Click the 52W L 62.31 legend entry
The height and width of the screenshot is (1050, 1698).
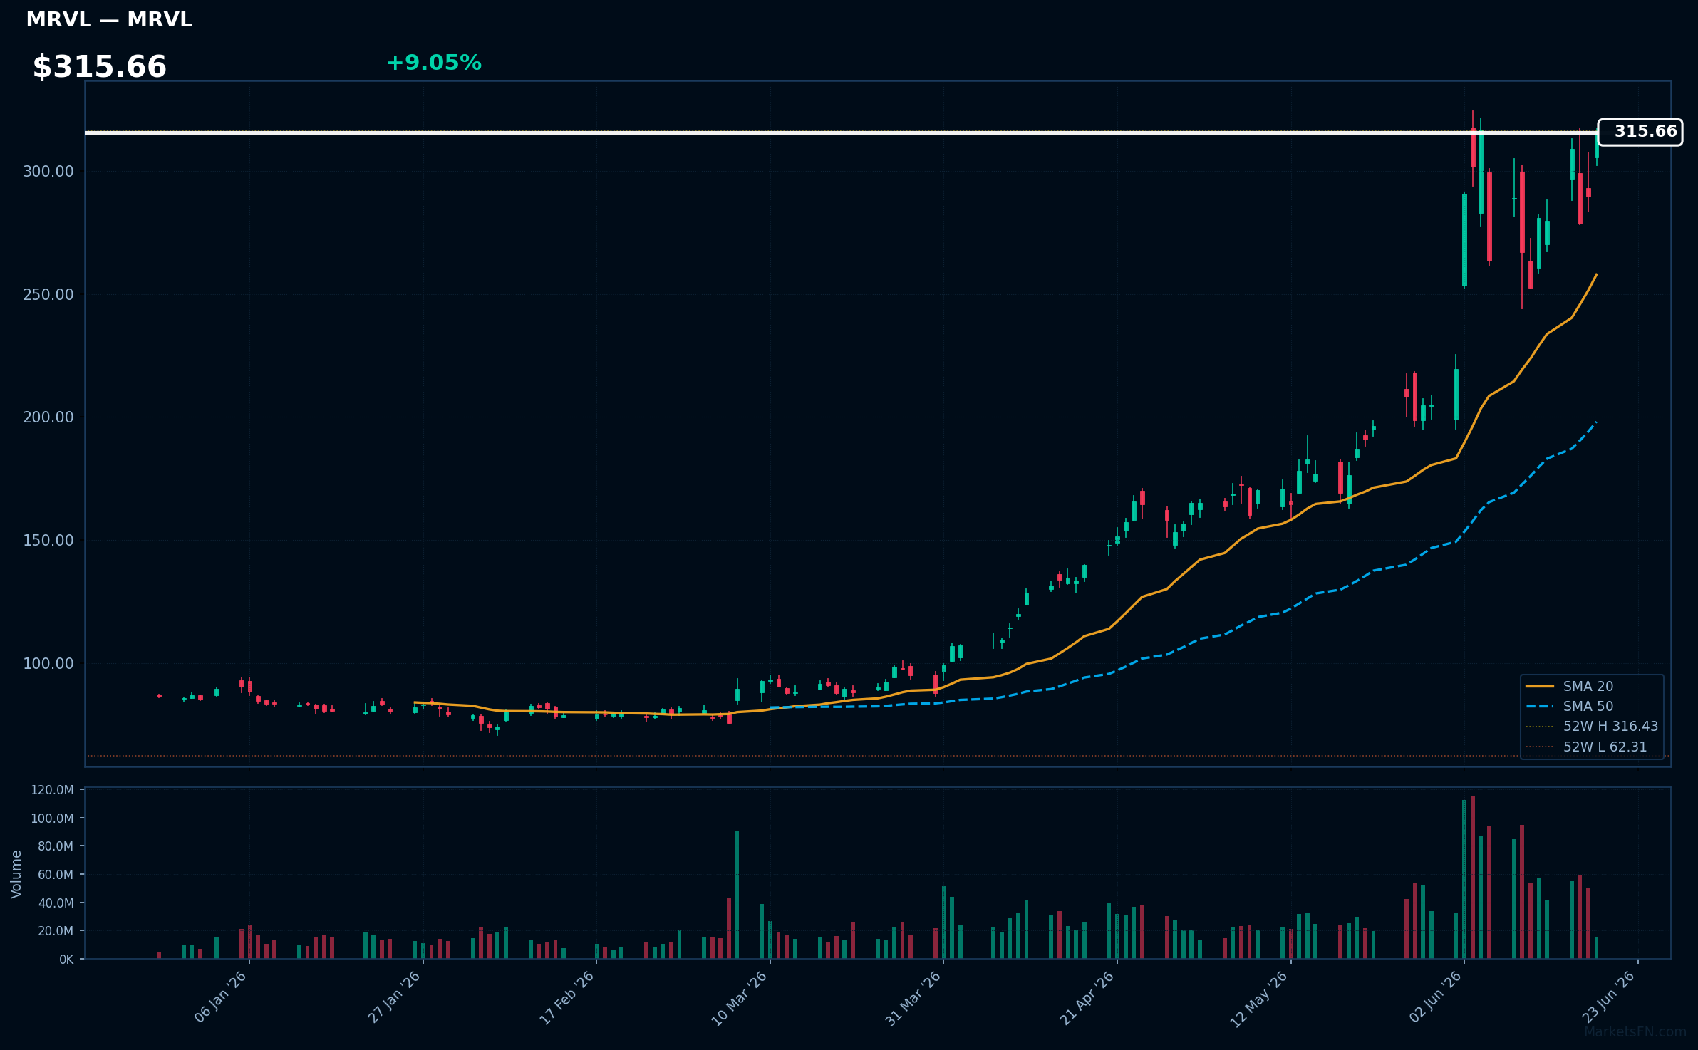click(x=1586, y=747)
